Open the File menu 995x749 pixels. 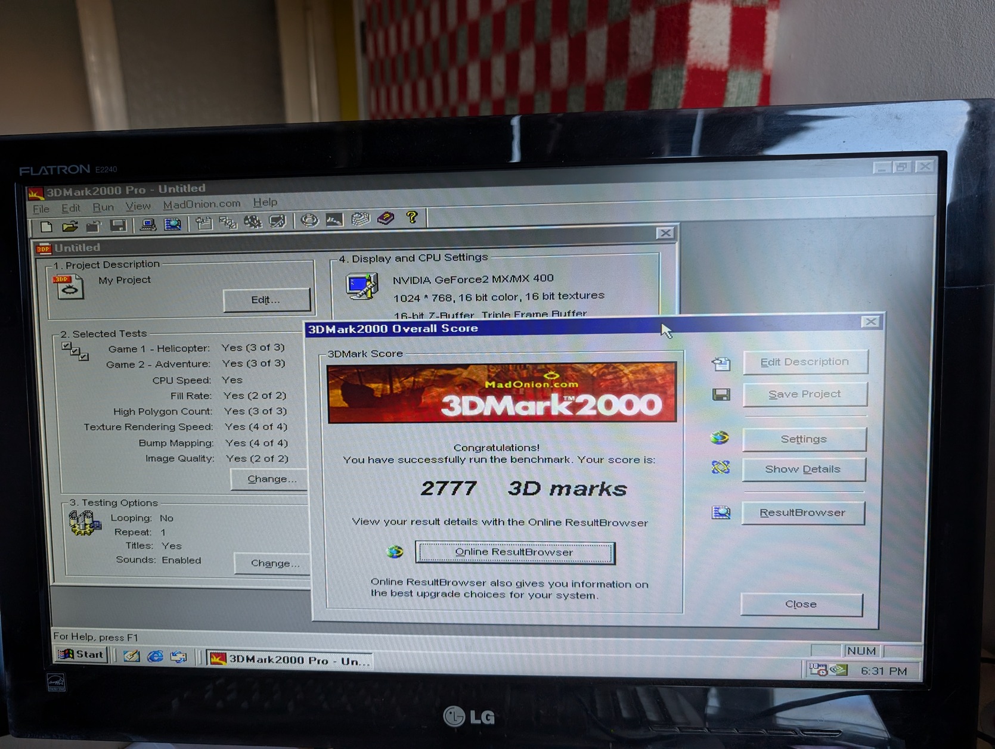point(41,209)
